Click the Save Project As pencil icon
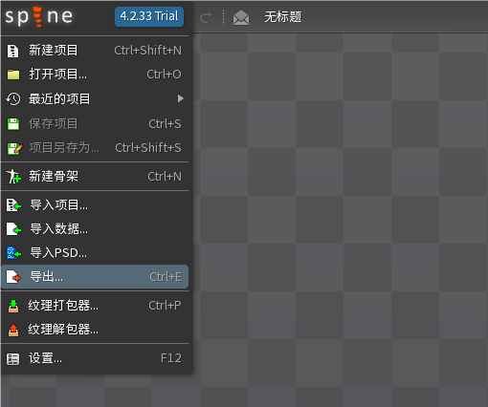The height and width of the screenshot is (407, 488). [x=14, y=148]
